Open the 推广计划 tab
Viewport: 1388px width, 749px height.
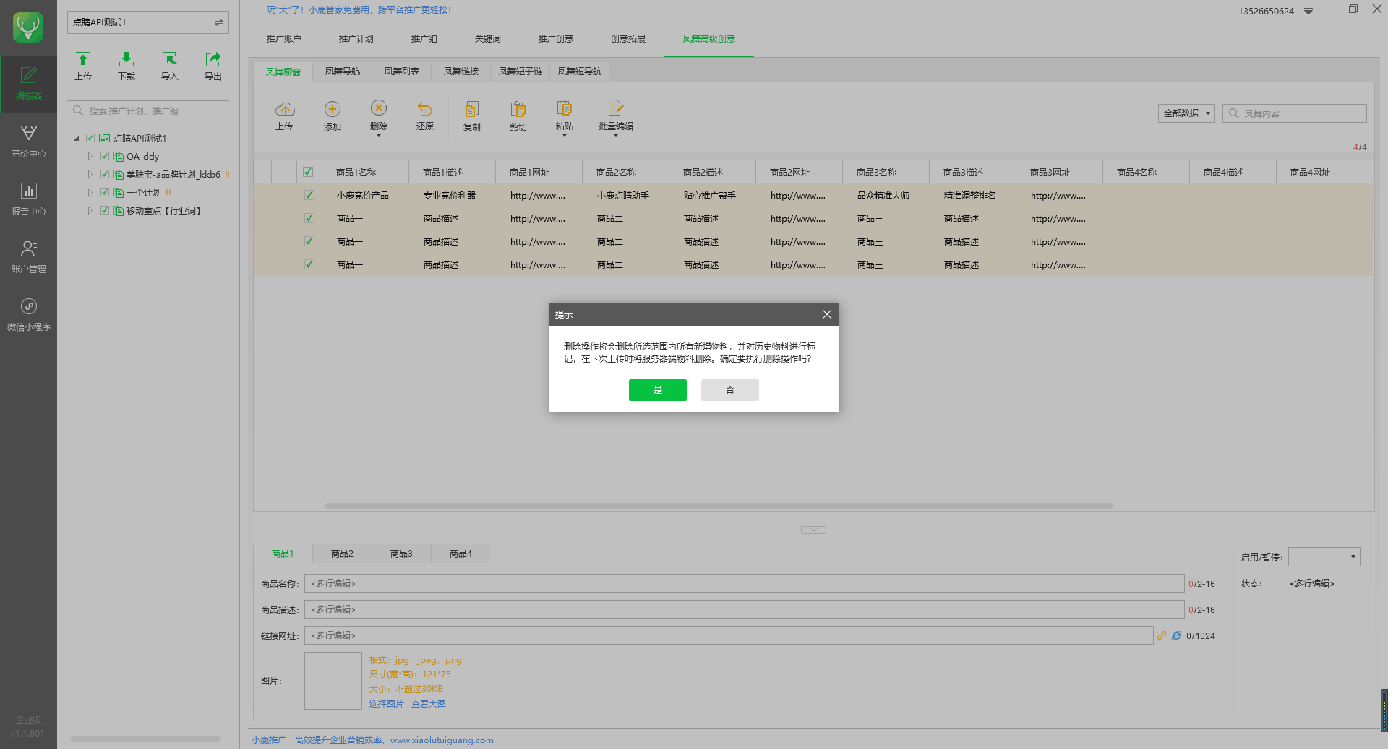356,39
